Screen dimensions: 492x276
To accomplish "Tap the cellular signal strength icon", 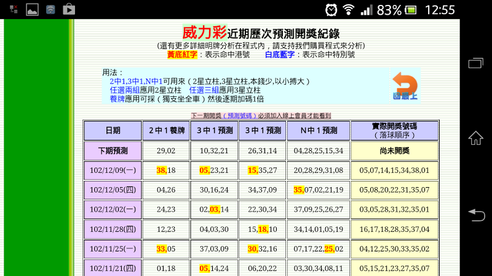I will point(366,10).
